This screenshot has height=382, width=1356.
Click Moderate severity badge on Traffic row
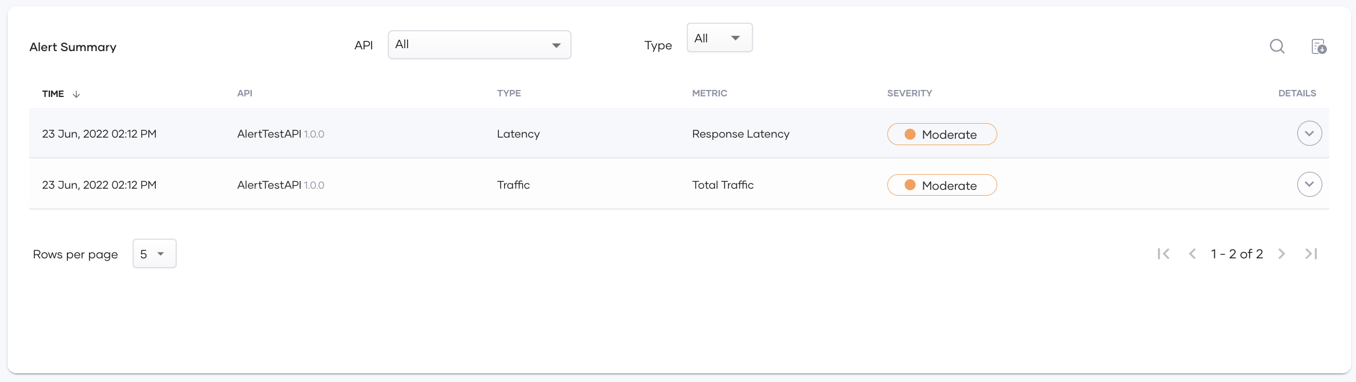[942, 185]
